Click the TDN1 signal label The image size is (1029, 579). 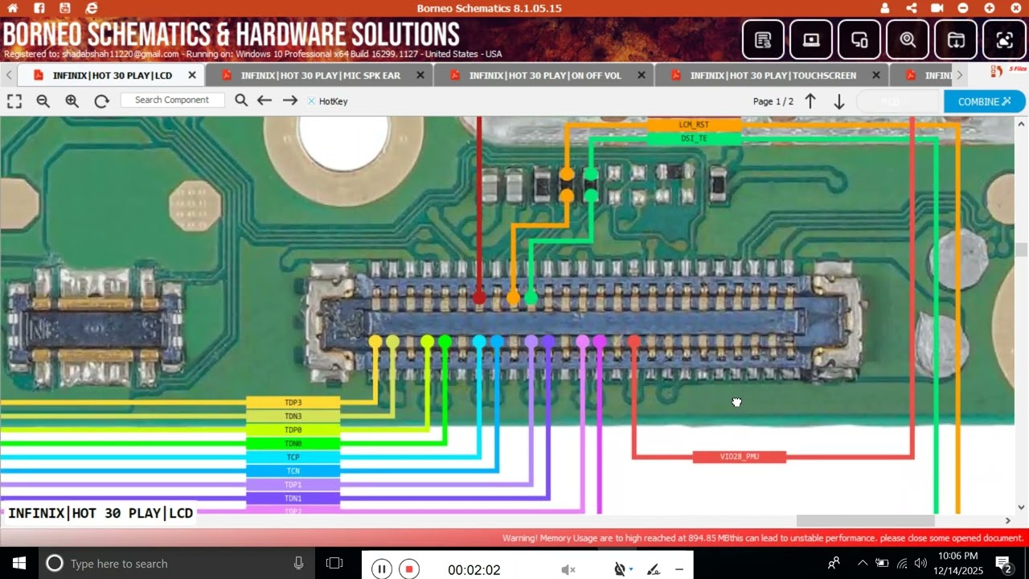coord(293,498)
